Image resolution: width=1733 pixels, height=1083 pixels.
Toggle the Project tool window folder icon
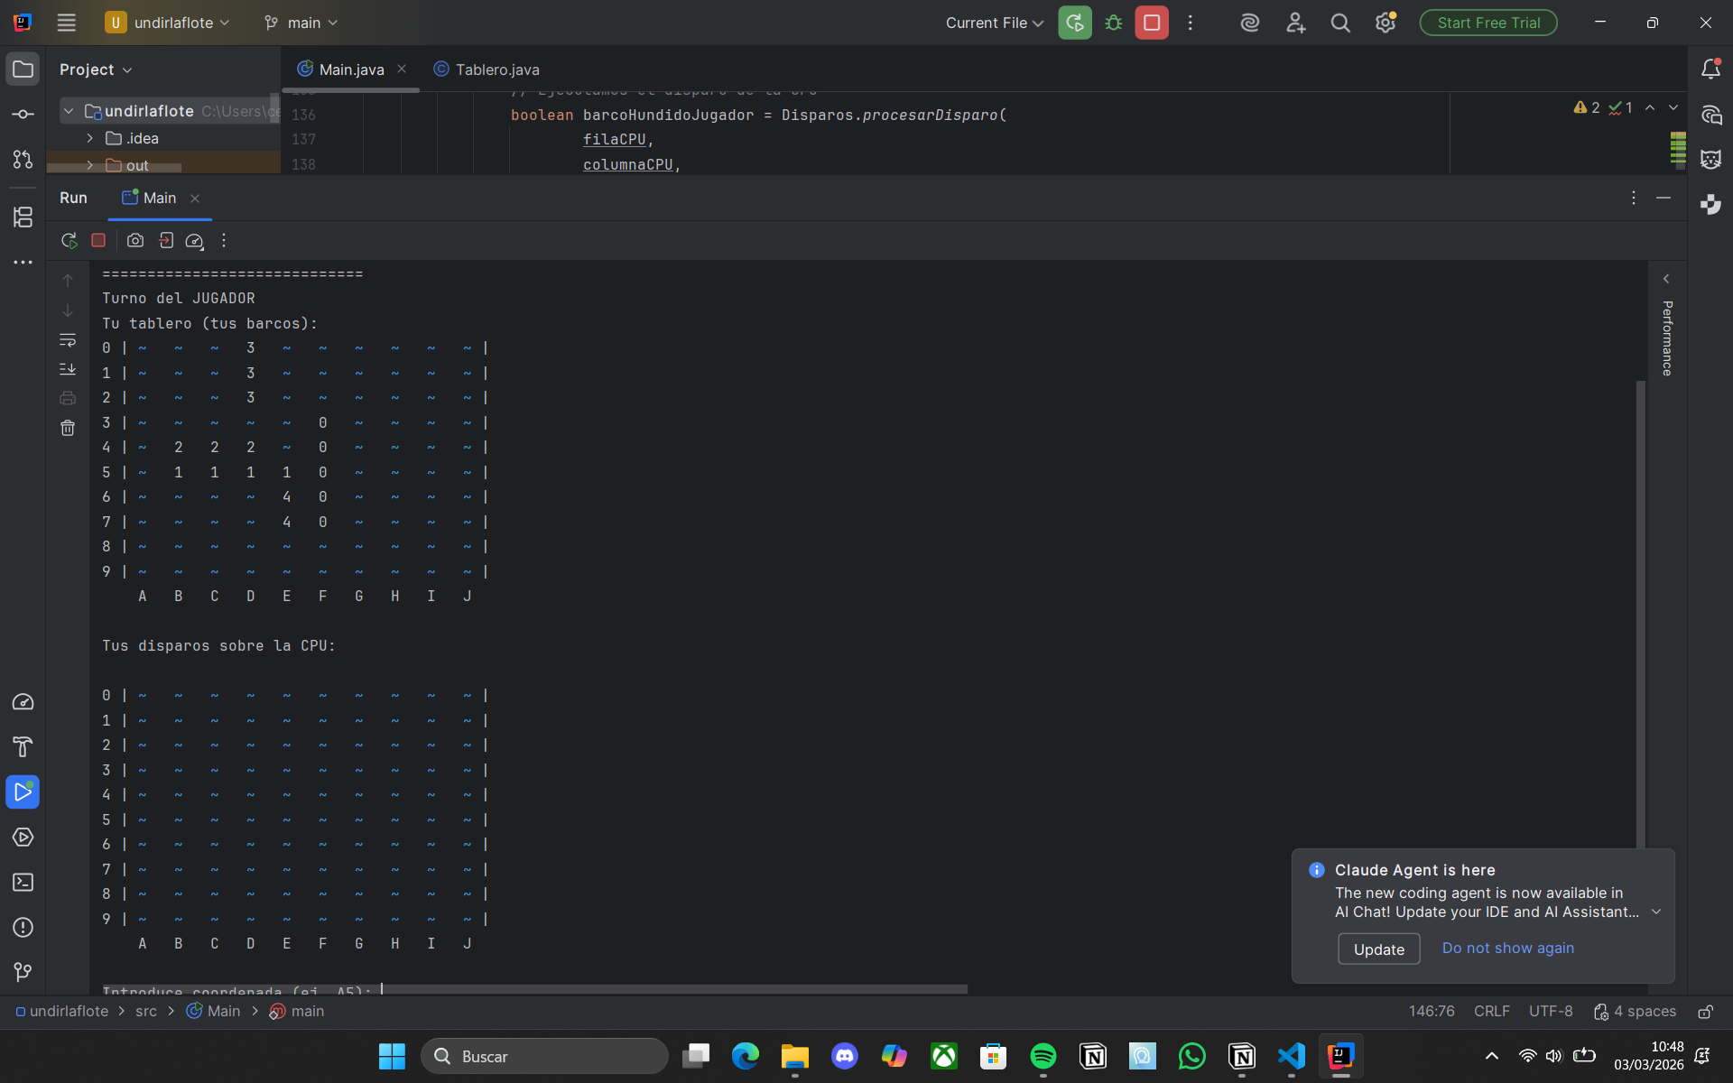tap(23, 69)
